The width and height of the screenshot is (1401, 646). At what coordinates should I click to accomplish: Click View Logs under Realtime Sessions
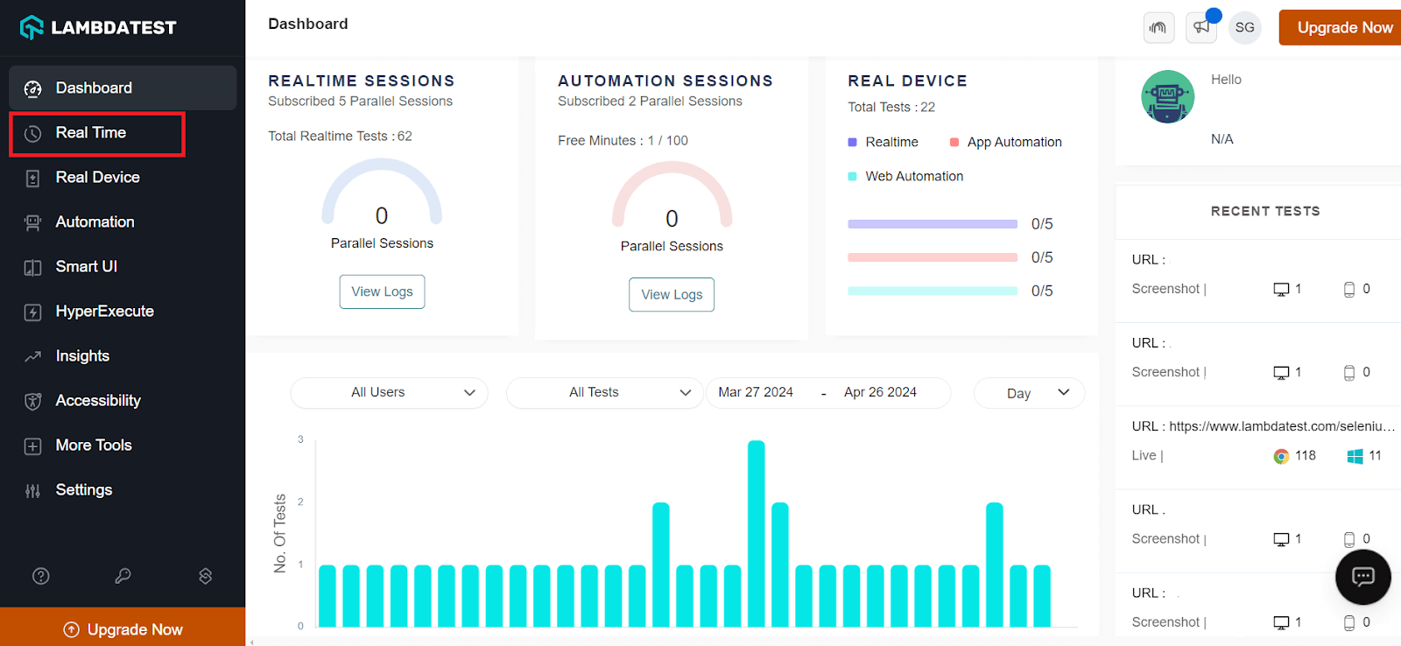382,291
